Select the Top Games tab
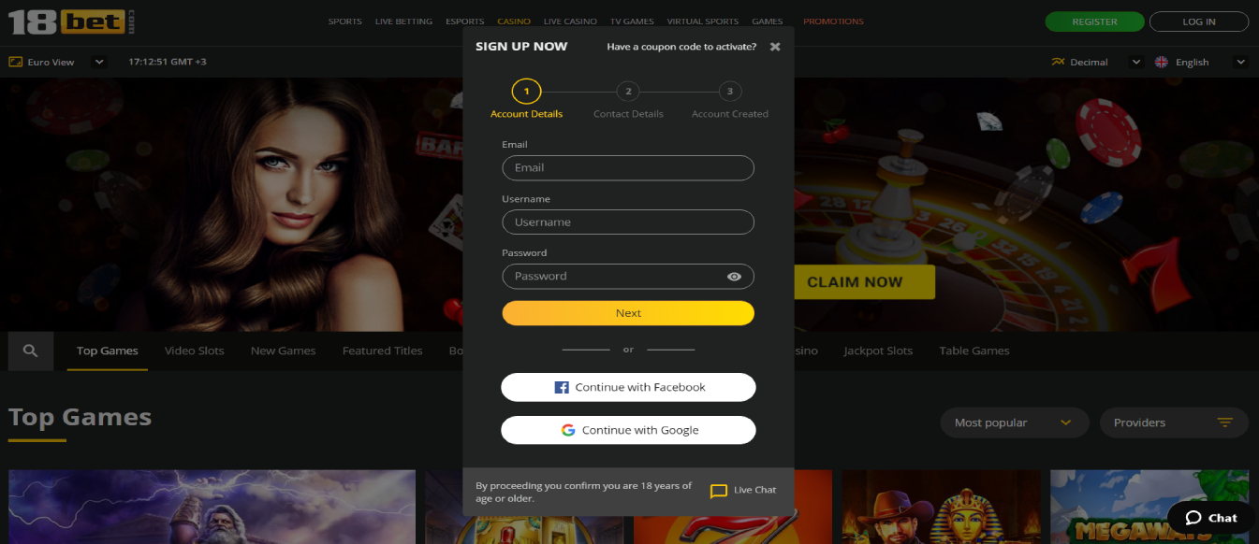This screenshot has height=544, width=1259. pos(108,351)
